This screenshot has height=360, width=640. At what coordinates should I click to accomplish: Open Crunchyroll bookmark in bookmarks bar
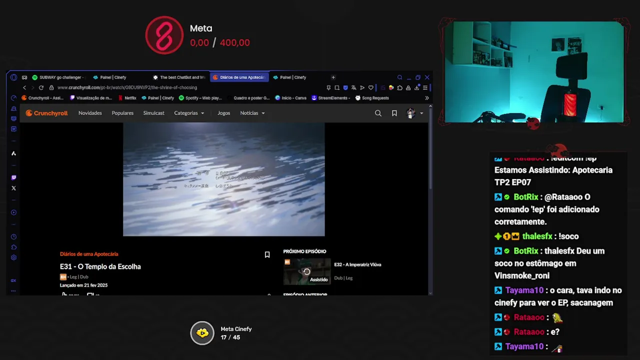tap(42, 98)
